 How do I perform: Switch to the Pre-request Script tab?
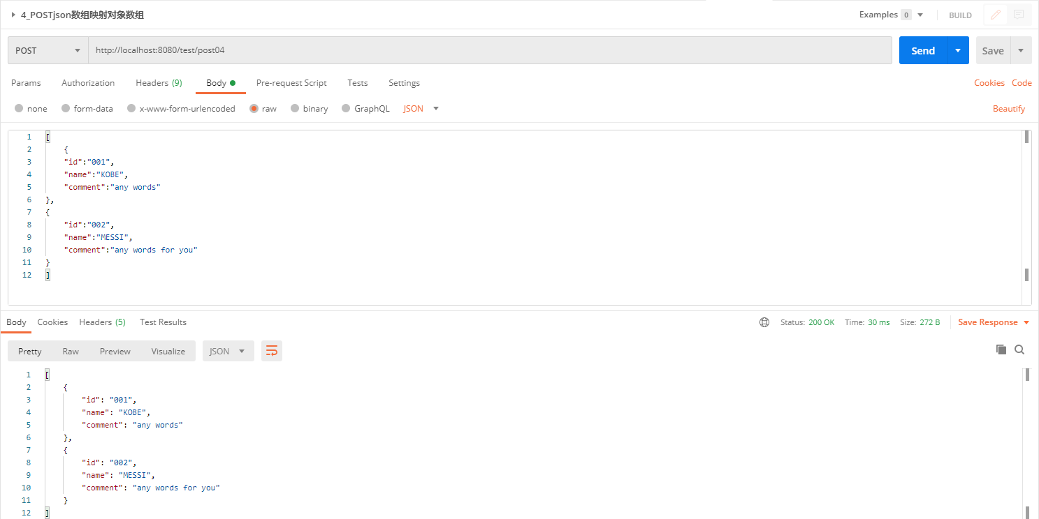[x=291, y=82]
